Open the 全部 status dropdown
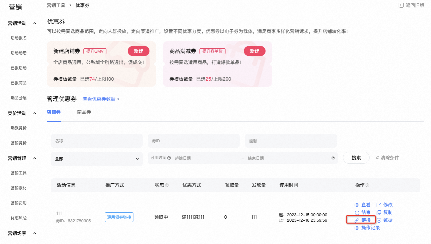 tap(97, 159)
